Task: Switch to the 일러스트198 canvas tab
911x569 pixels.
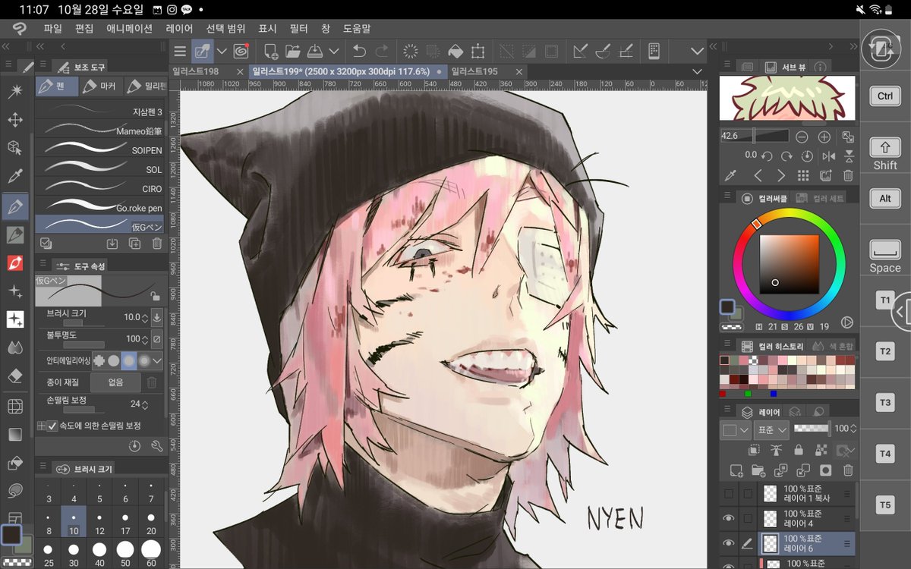Action: coord(196,71)
